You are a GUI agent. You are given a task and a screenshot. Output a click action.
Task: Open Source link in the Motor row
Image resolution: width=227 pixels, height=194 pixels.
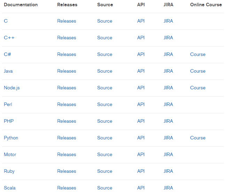[x=105, y=154]
